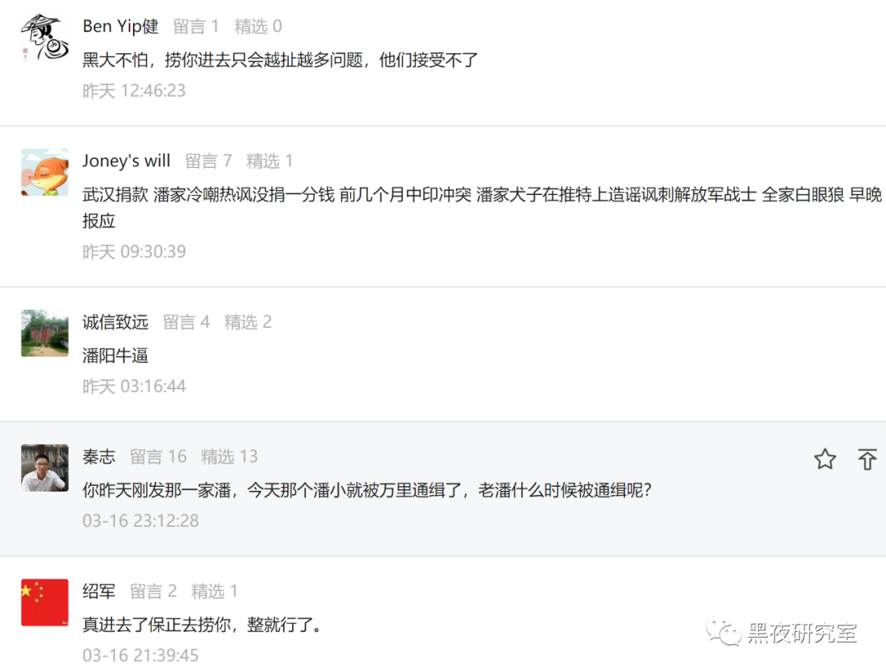Open 秦志's profile photo
This screenshot has height=672, width=886.
(x=44, y=468)
